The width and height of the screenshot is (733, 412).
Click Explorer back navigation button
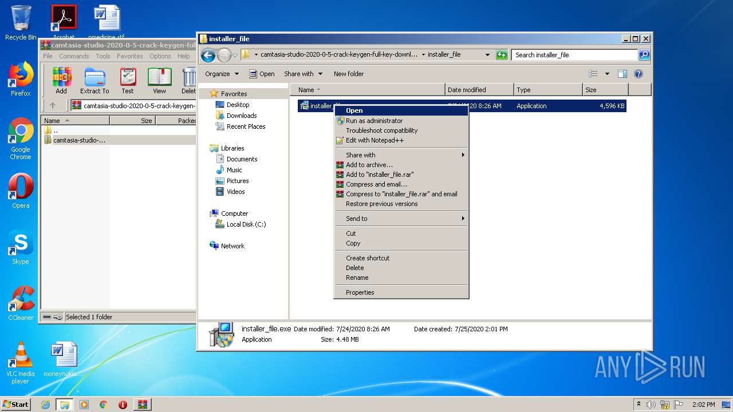point(208,55)
